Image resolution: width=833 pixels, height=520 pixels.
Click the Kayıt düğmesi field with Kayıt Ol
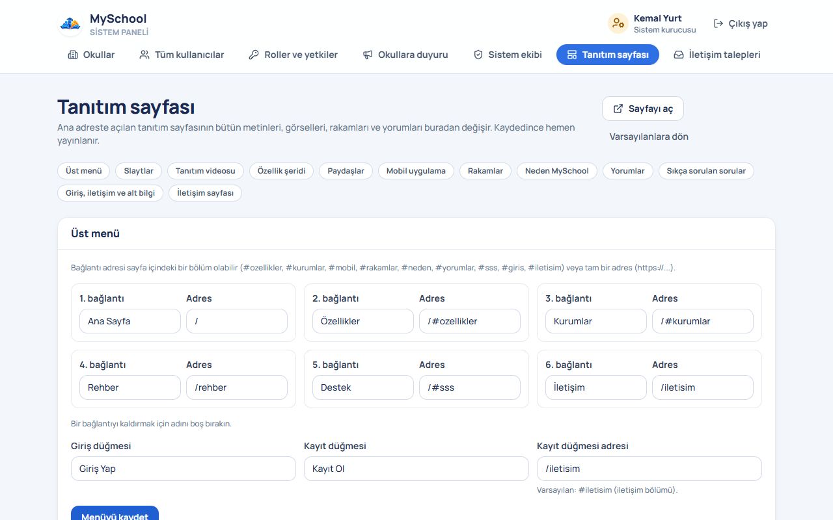point(416,469)
